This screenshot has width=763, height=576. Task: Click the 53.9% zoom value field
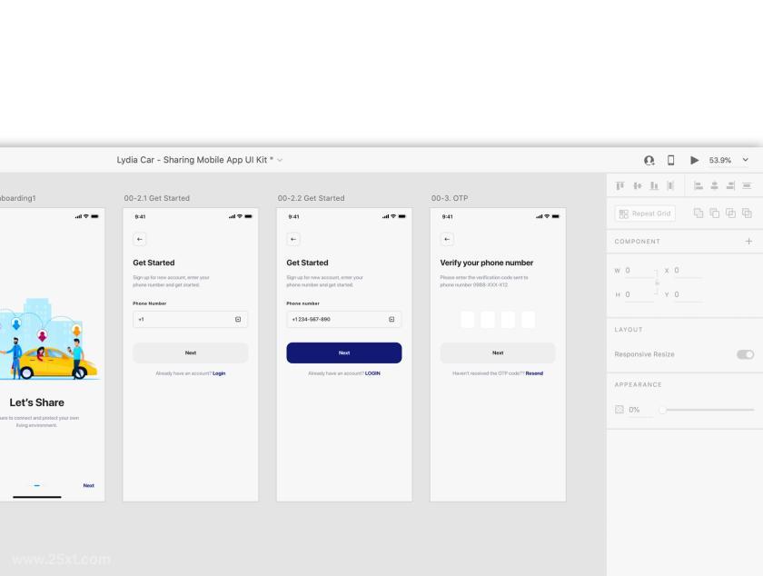click(x=719, y=160)
